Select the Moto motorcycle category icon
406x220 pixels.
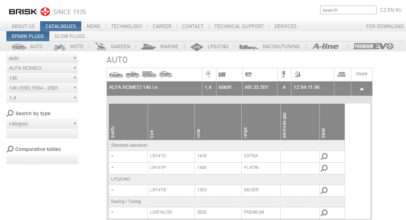pos(60,47)
